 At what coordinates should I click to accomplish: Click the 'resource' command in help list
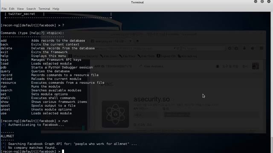pyautogui.click(x=8, y=82)
